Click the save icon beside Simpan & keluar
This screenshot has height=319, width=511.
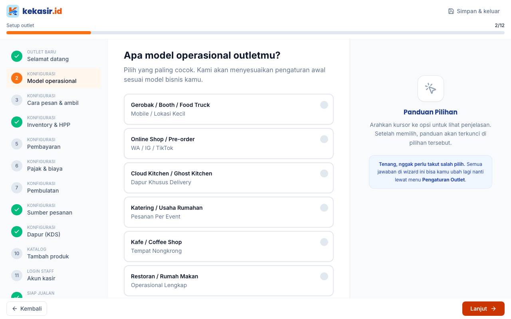pos(451,11)
